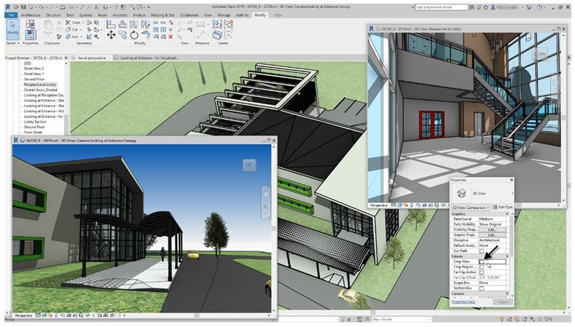Enable the Section Box checkbox

click(482, 288)
